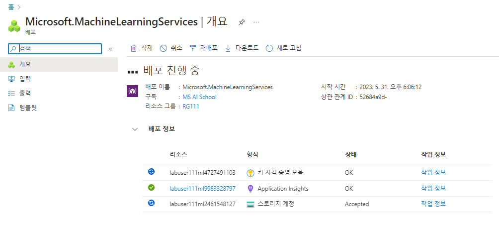Viewport: 499px width, 230px height.
Task: Click the 배포 진행 중 status heading
Action: click(x=171, y=71)
